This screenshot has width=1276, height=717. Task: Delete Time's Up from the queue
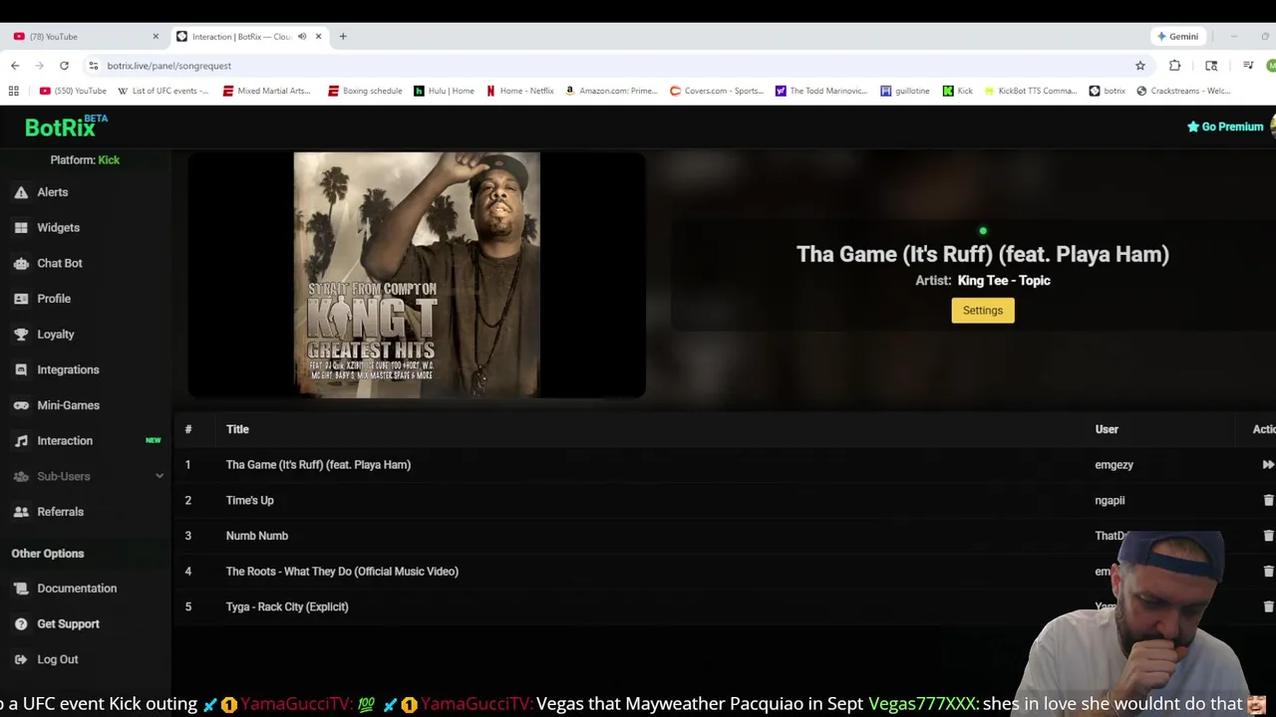pos(1268,500)
